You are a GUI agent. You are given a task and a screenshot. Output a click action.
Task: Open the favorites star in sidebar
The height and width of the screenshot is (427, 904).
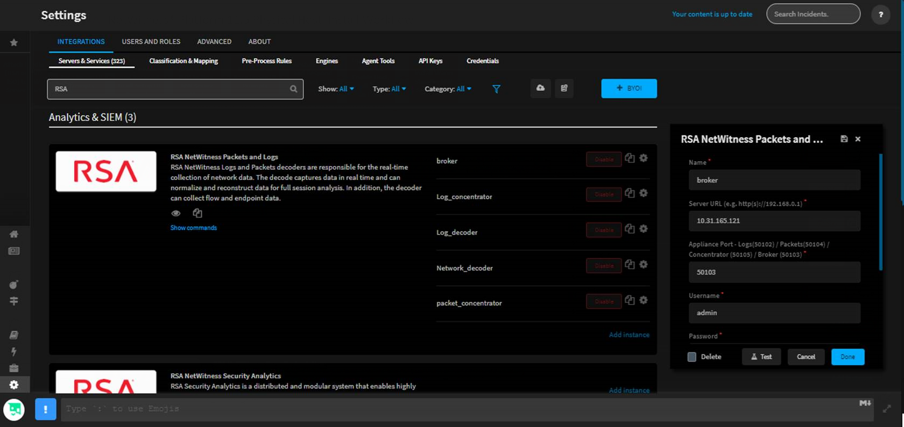click(14, 42)
